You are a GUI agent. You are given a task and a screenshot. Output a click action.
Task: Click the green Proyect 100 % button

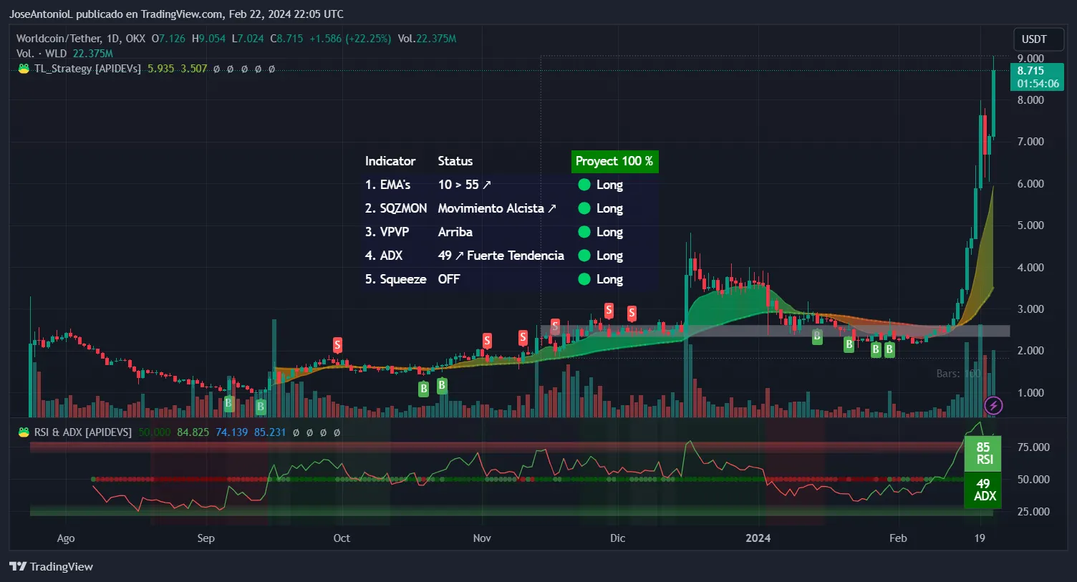pyautogui.click(x=614, y=161)
